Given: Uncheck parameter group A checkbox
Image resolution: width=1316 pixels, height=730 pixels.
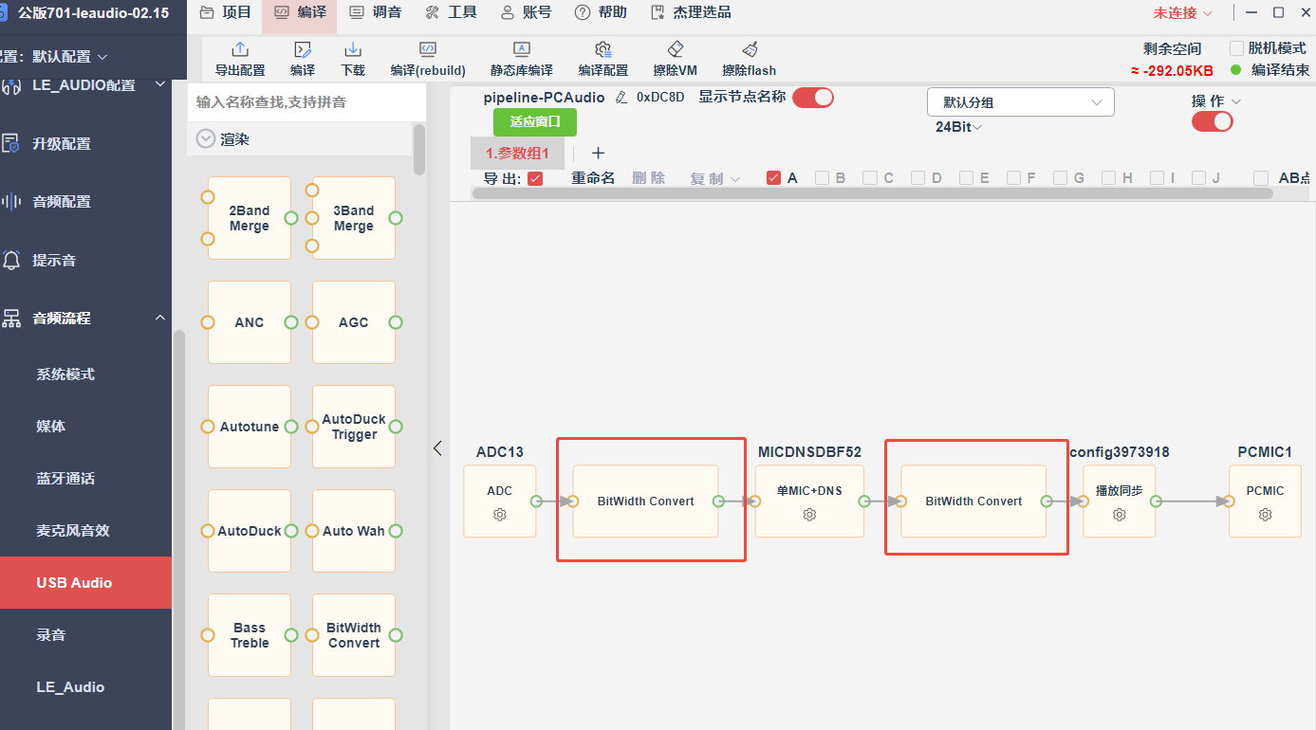Looking at the screenshot, I should [x=773, y=177].
